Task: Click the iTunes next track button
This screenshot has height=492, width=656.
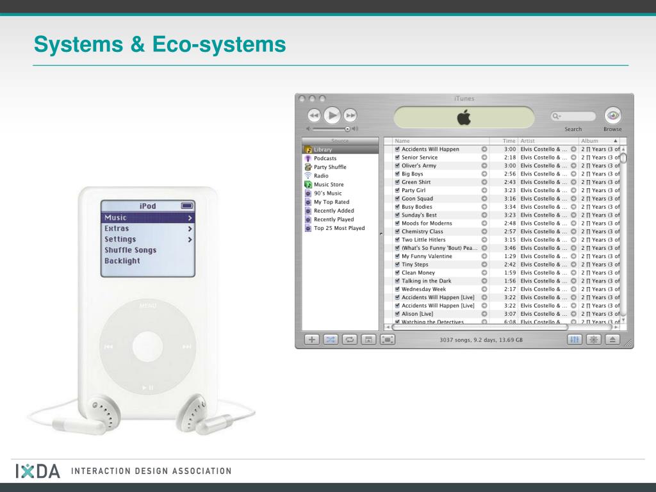Action: [x=350, y=115]
